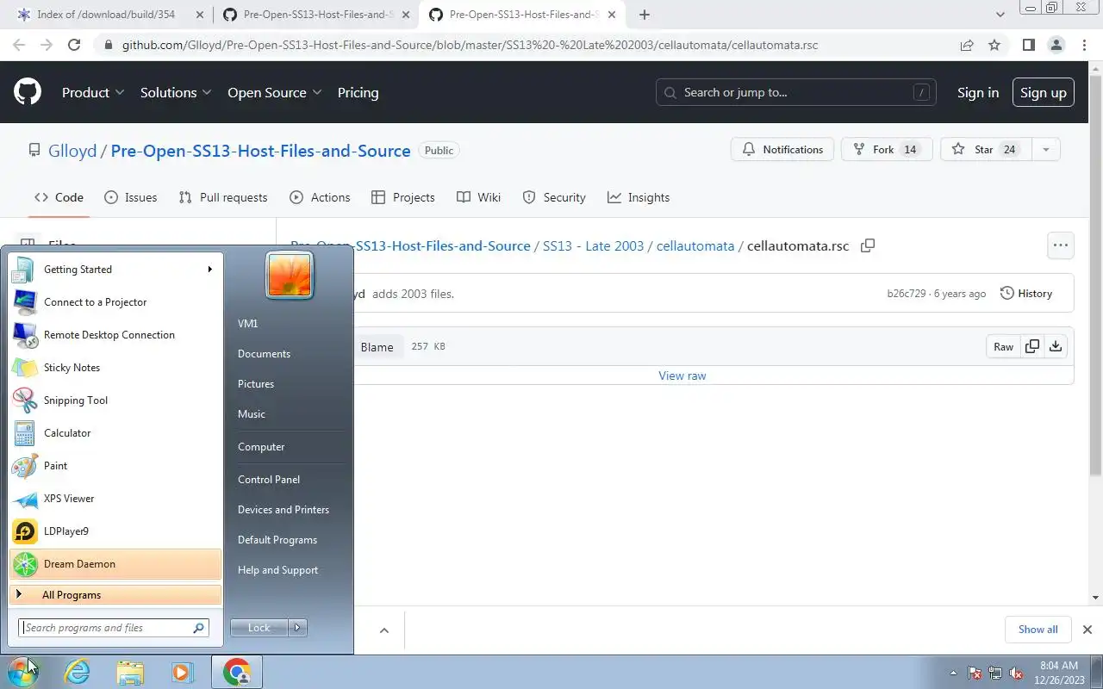Open Windows Explorer from taskbar
Image resolution: width=1103 pixels, height=689 pixels.
pyautogui.click(x=130, y=672)
